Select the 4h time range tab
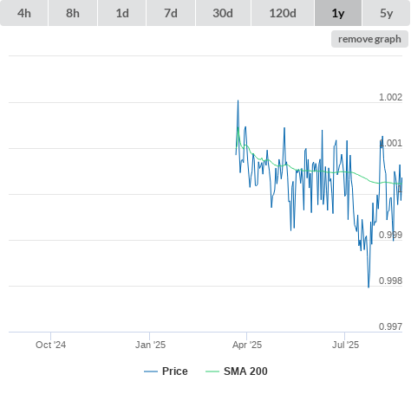 (24, 13)
